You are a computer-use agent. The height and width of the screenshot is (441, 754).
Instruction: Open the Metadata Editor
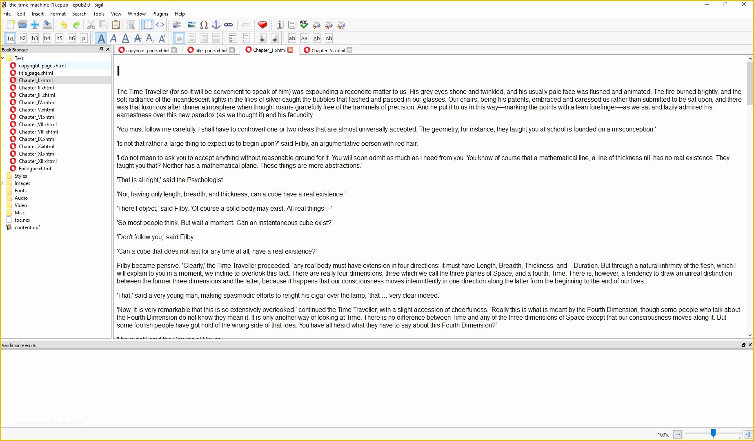pos(280,25)
